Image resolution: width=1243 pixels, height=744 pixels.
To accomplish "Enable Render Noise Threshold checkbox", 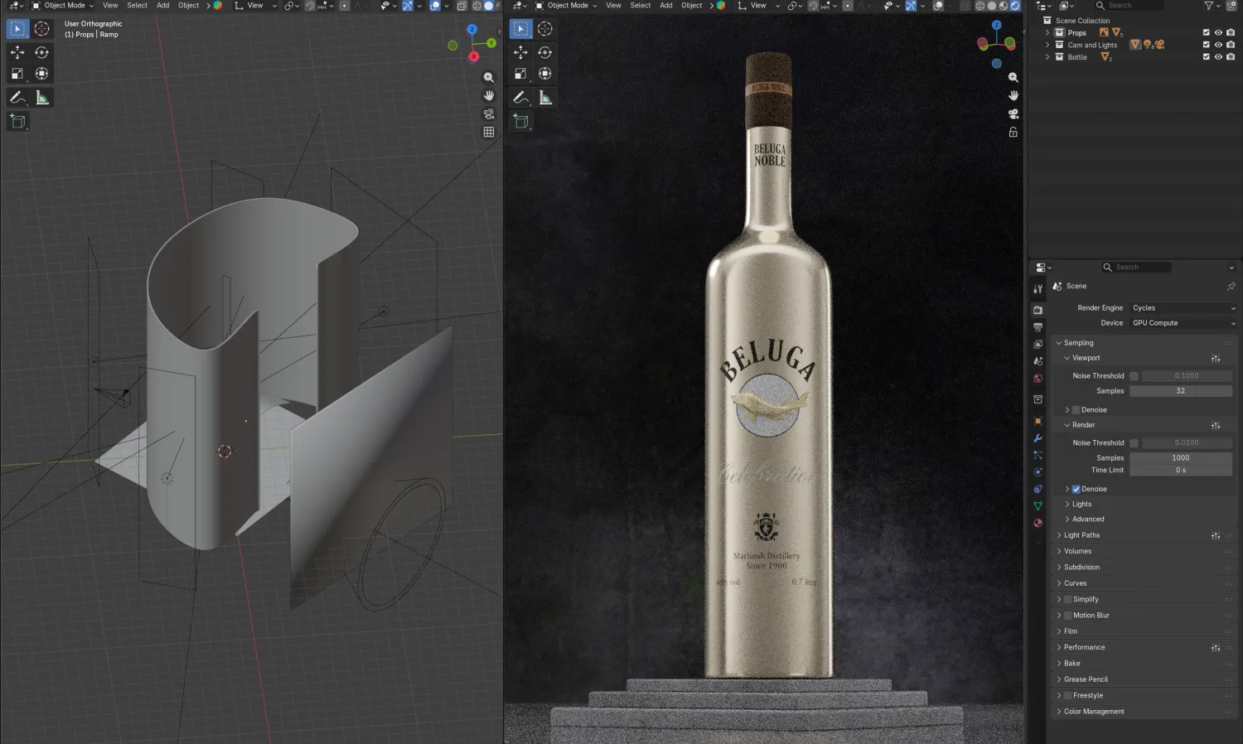I will (x=1134, y=443).
